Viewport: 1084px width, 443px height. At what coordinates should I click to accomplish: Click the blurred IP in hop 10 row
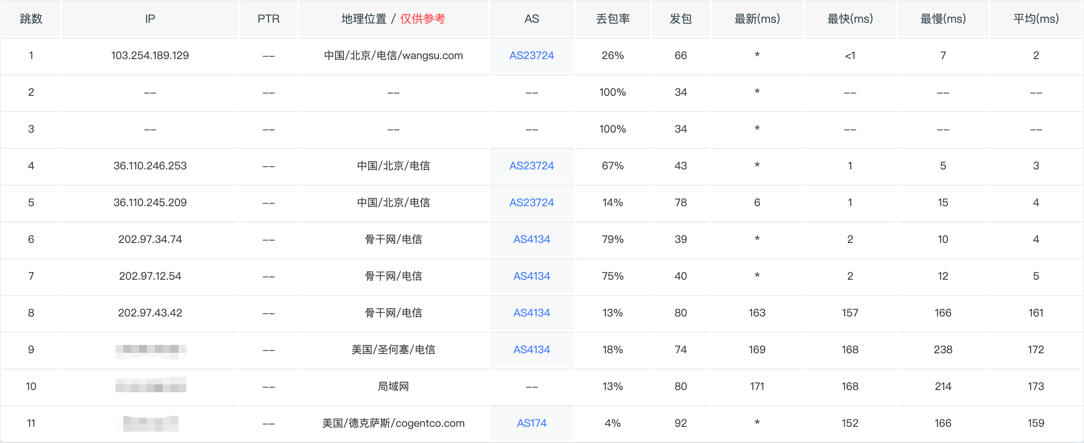pyautogui.click(x=151, y=387)
